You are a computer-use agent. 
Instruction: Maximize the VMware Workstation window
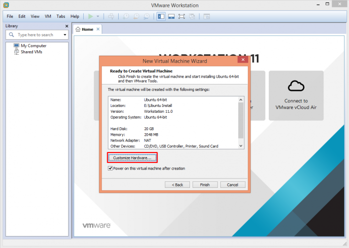[327, 4]
